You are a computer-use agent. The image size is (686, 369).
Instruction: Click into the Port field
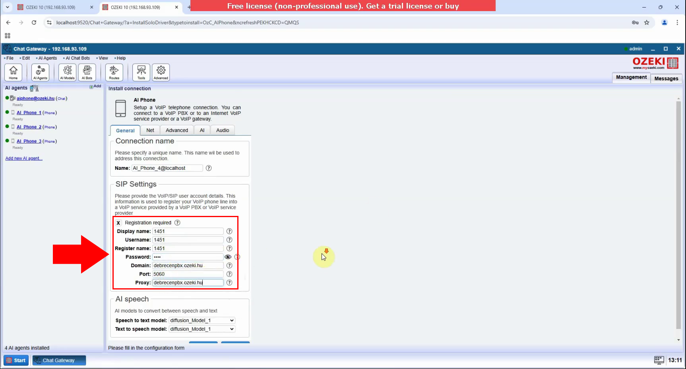click(188, 274)
